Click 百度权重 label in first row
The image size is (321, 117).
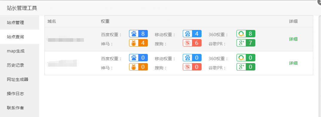111,35
